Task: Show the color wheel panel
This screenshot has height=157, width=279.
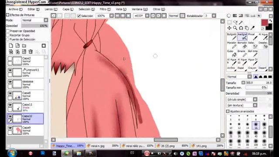Action: coord(229,16)
